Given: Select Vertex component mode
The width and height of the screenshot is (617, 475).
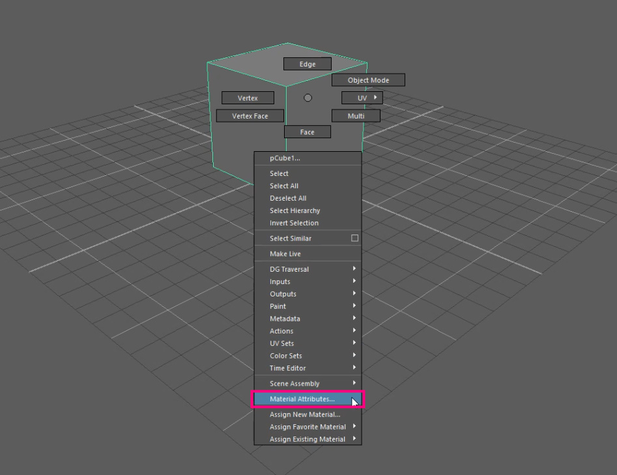Looking at the screenshot, I should (x=248, y=98).
